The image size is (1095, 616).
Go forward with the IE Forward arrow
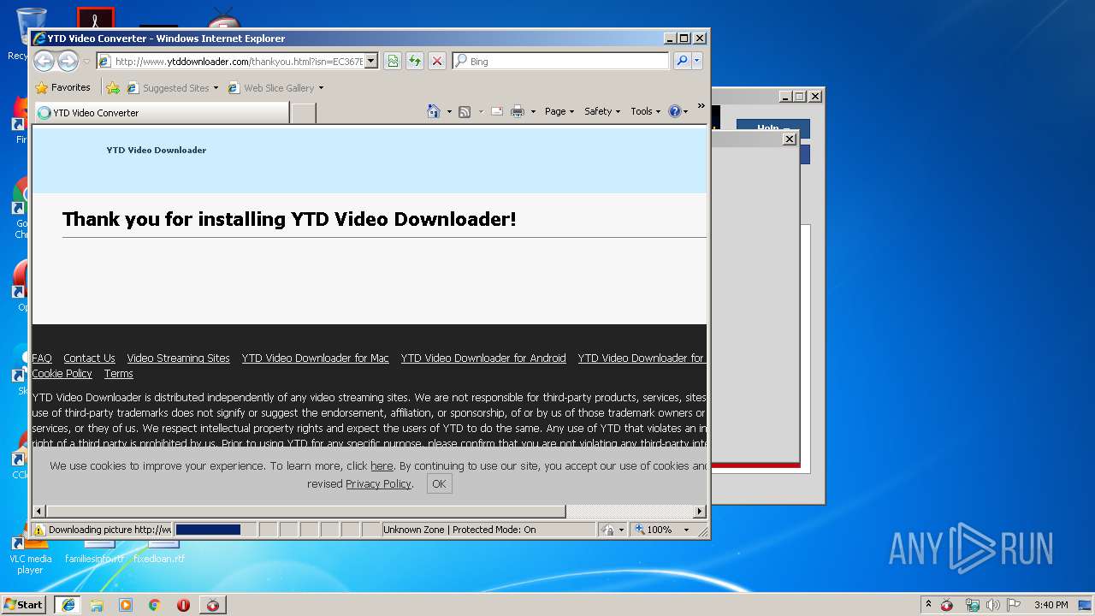(x=68, y=61)
